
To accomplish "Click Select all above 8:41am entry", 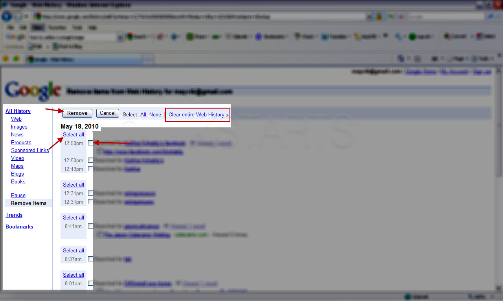I will click(x=73, y=218).
